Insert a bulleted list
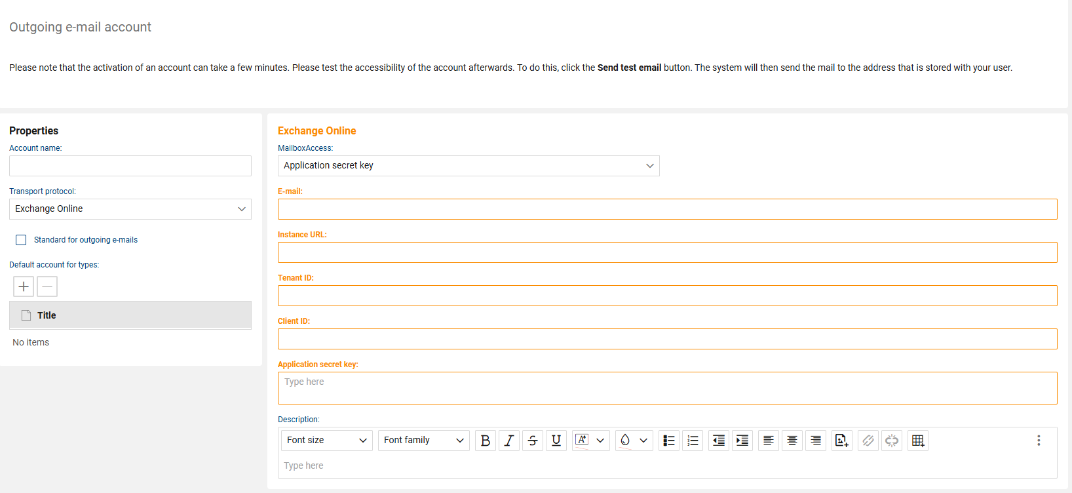The width and height of the screenshot is (1072, 493). 669,441
